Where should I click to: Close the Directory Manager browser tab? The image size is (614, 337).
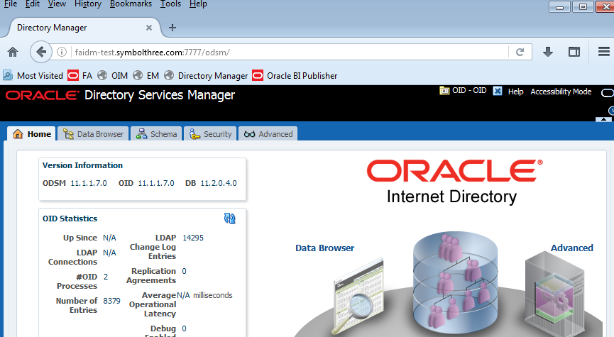click(149, 28)
